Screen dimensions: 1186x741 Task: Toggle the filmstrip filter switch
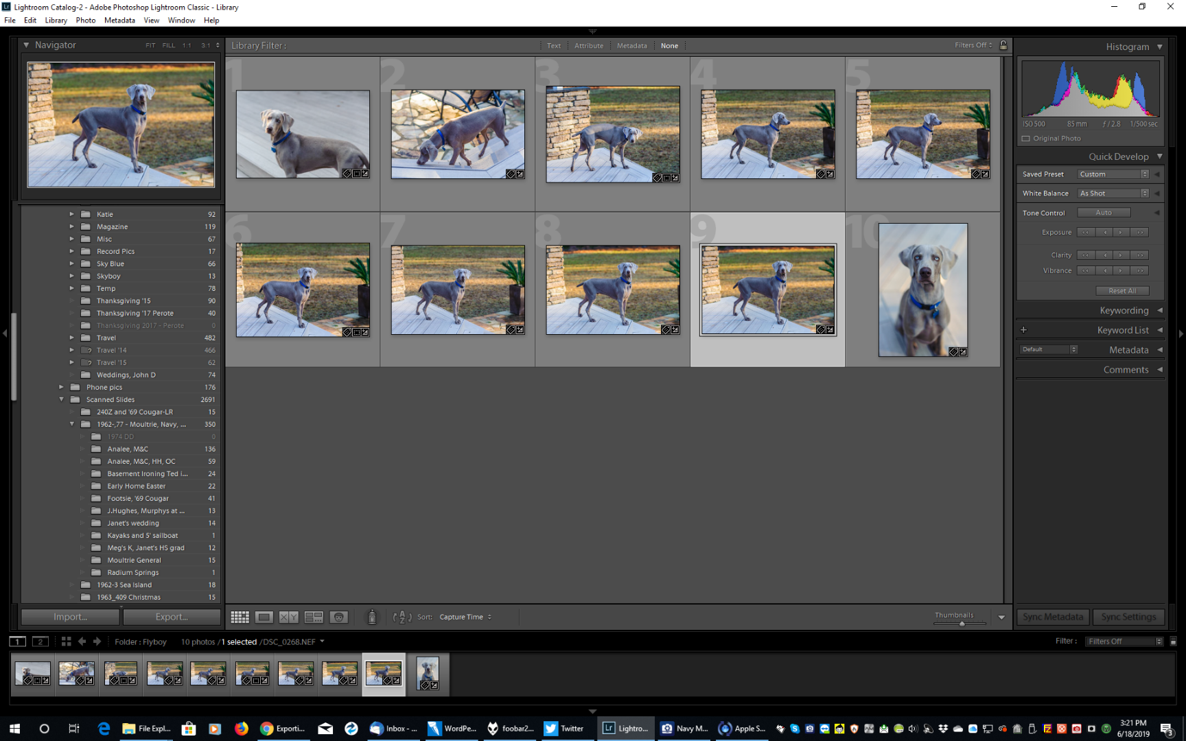1173,642
